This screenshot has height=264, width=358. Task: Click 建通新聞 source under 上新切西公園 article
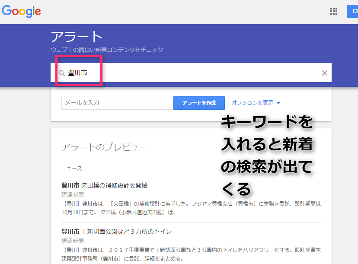[x=73, y=241]
